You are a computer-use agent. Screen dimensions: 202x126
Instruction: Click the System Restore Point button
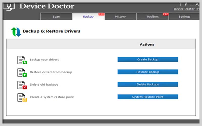coord(148,97)
